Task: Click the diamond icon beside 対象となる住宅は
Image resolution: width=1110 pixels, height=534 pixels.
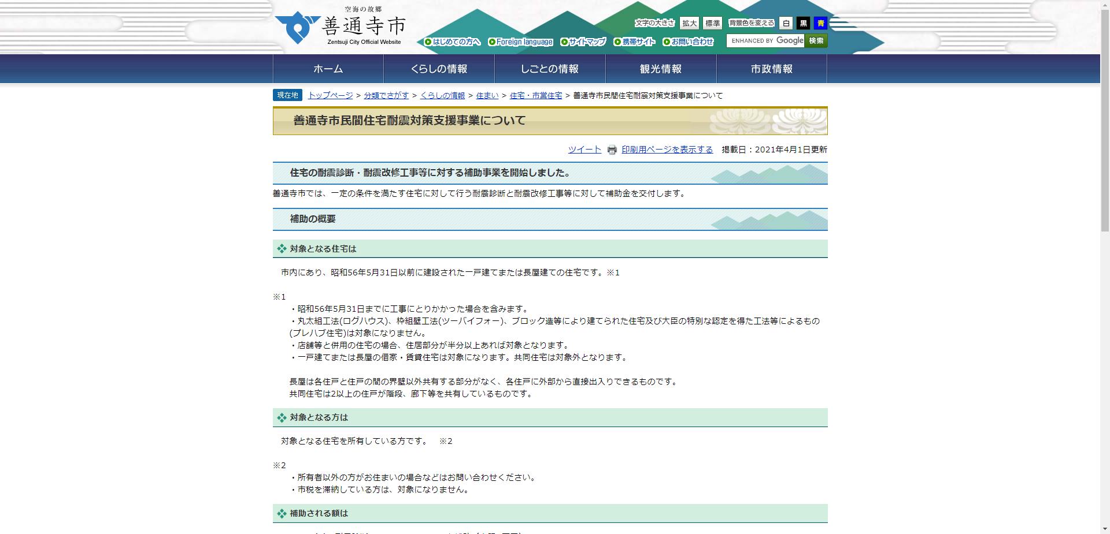Action: [x=282, y=248]
